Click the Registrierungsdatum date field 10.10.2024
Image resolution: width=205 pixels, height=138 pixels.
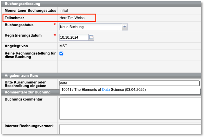click(x=74, y=37)
